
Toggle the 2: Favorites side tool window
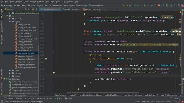(x=1, y=74)
